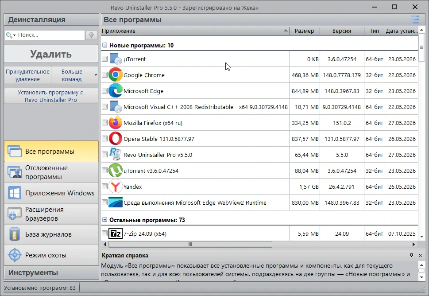The image size is (429, 296).
Task: Open the Приложения Windows module
Action: [51, 193]
